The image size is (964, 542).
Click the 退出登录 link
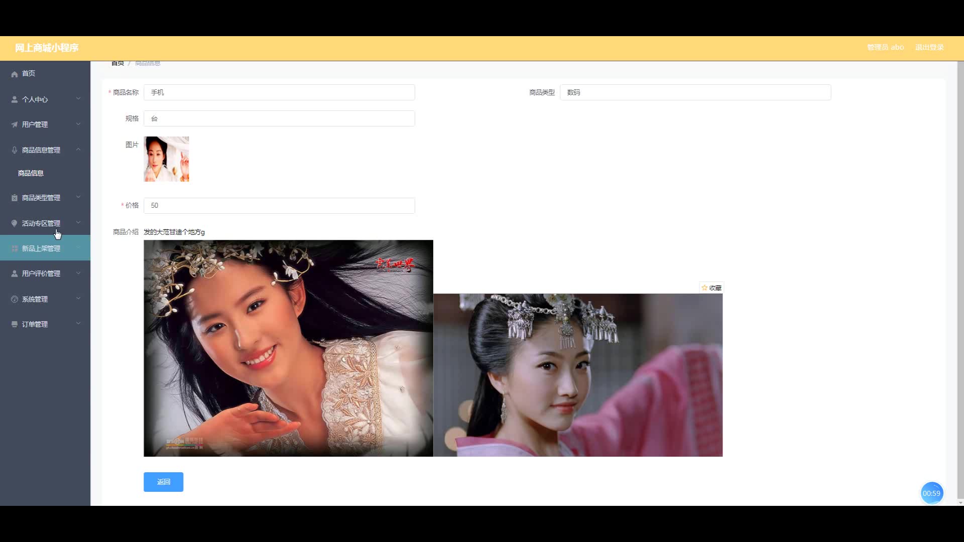pos(929,47)
